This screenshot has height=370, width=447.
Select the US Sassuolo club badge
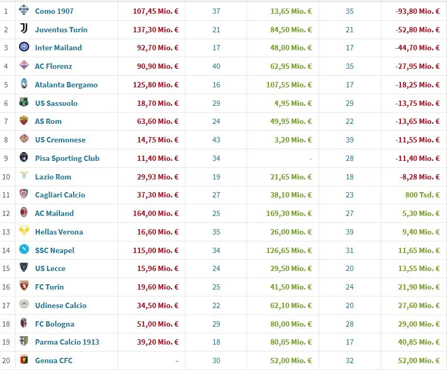(x=24, y=102)
